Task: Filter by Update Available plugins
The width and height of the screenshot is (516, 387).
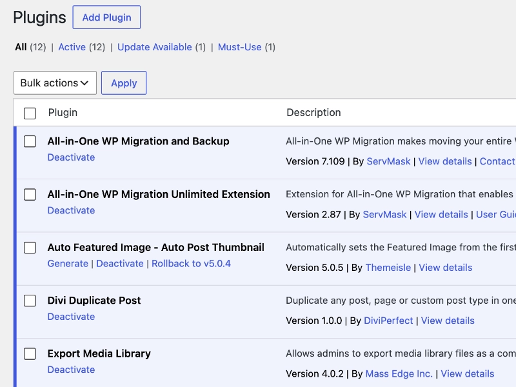Action: (x=155, y=47)
